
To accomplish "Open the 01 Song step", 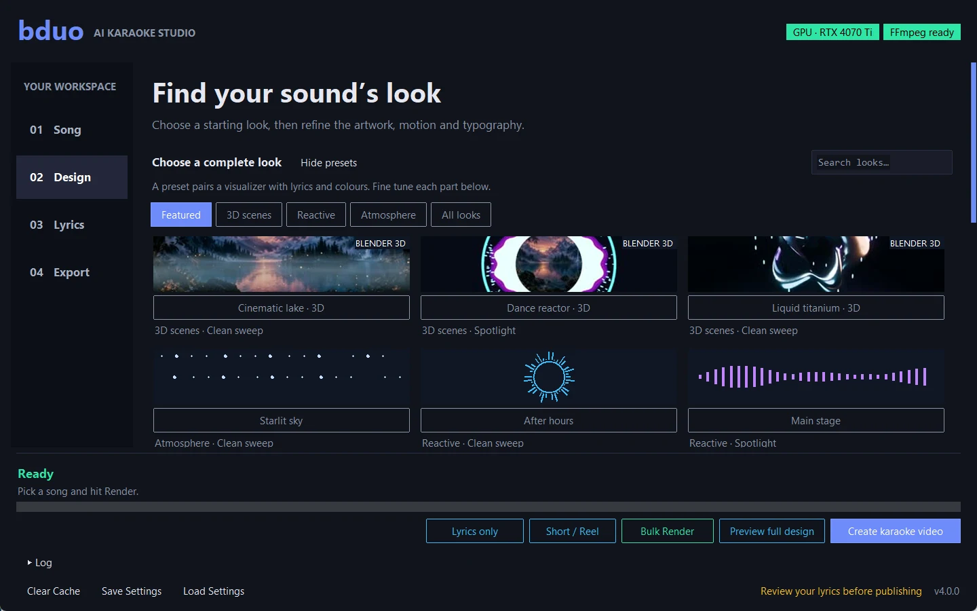I will click(x=72, y=130).
